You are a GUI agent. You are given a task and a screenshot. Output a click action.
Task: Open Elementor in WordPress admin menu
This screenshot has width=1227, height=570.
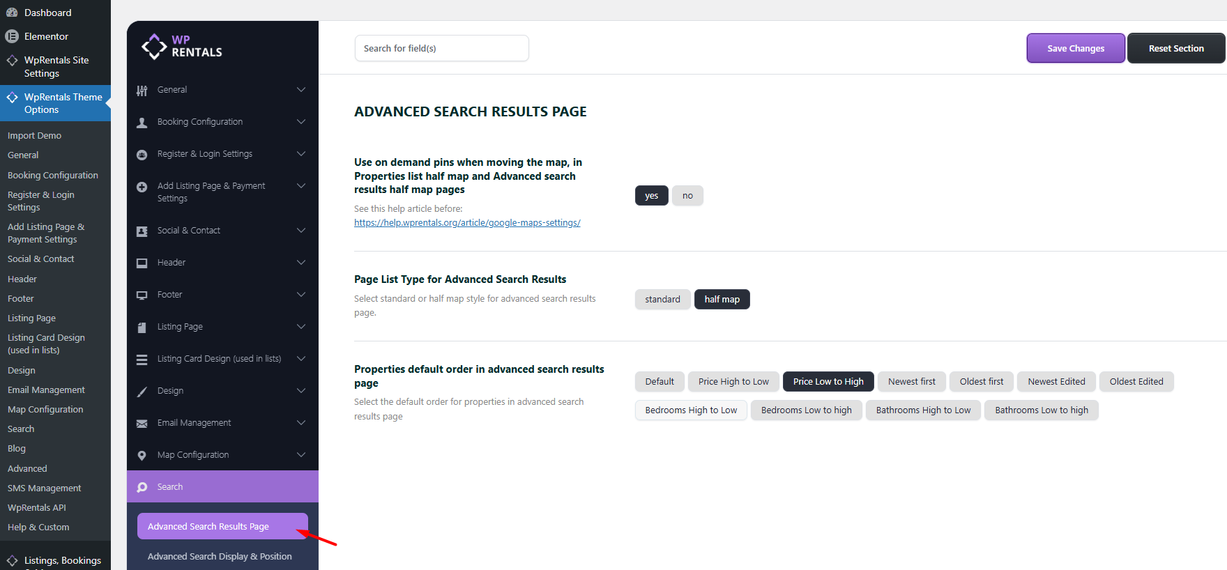[x=46, y=36]
